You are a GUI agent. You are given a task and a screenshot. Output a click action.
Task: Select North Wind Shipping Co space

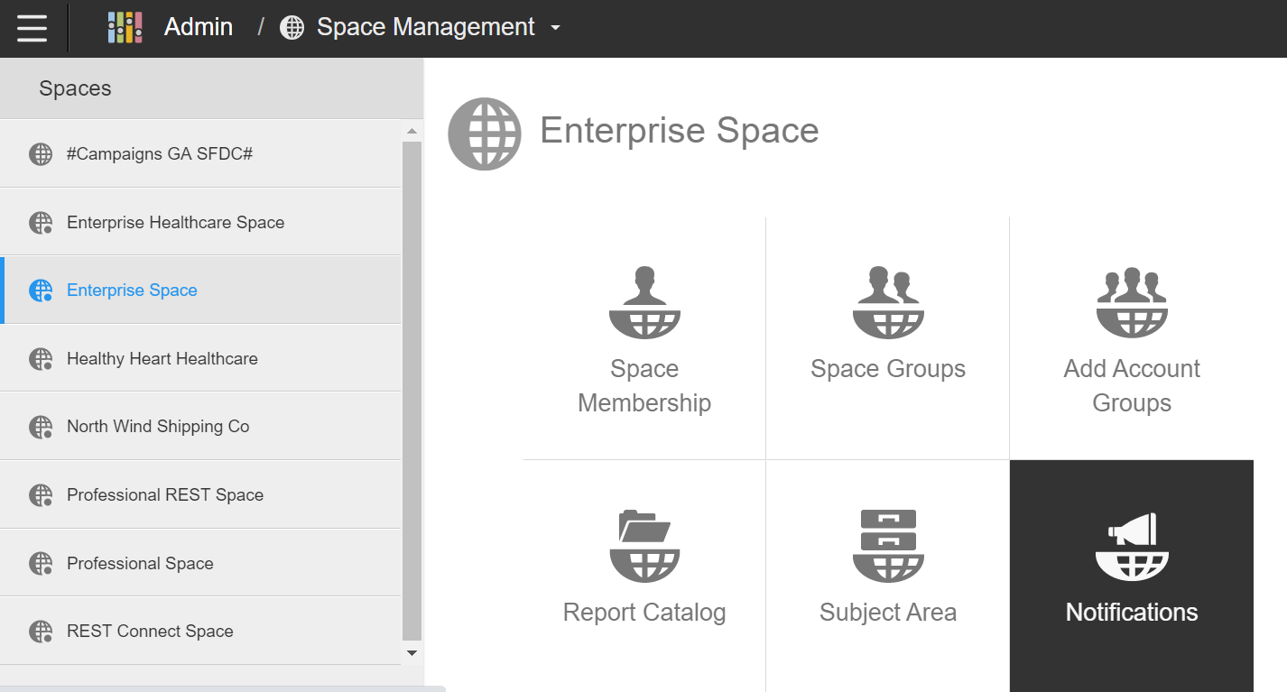[x=200, y=426]
